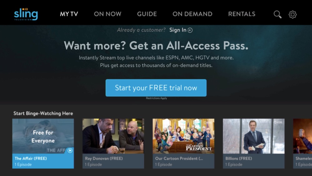
Task: Click Start your FREE trial now button
Action: [x=156, y=88]
